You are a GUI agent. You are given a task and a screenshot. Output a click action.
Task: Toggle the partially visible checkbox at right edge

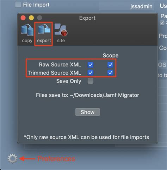pyautogui.click(x=162, y=23)
